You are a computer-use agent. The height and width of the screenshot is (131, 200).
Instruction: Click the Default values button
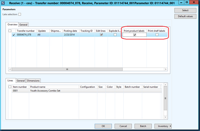point(185,16)
